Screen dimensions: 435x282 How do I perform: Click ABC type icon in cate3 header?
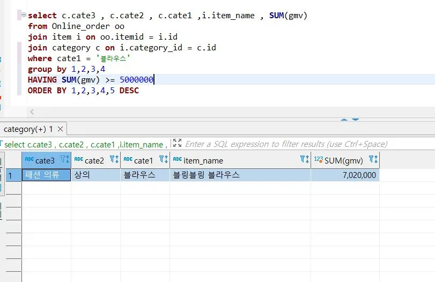pos(30,159)
